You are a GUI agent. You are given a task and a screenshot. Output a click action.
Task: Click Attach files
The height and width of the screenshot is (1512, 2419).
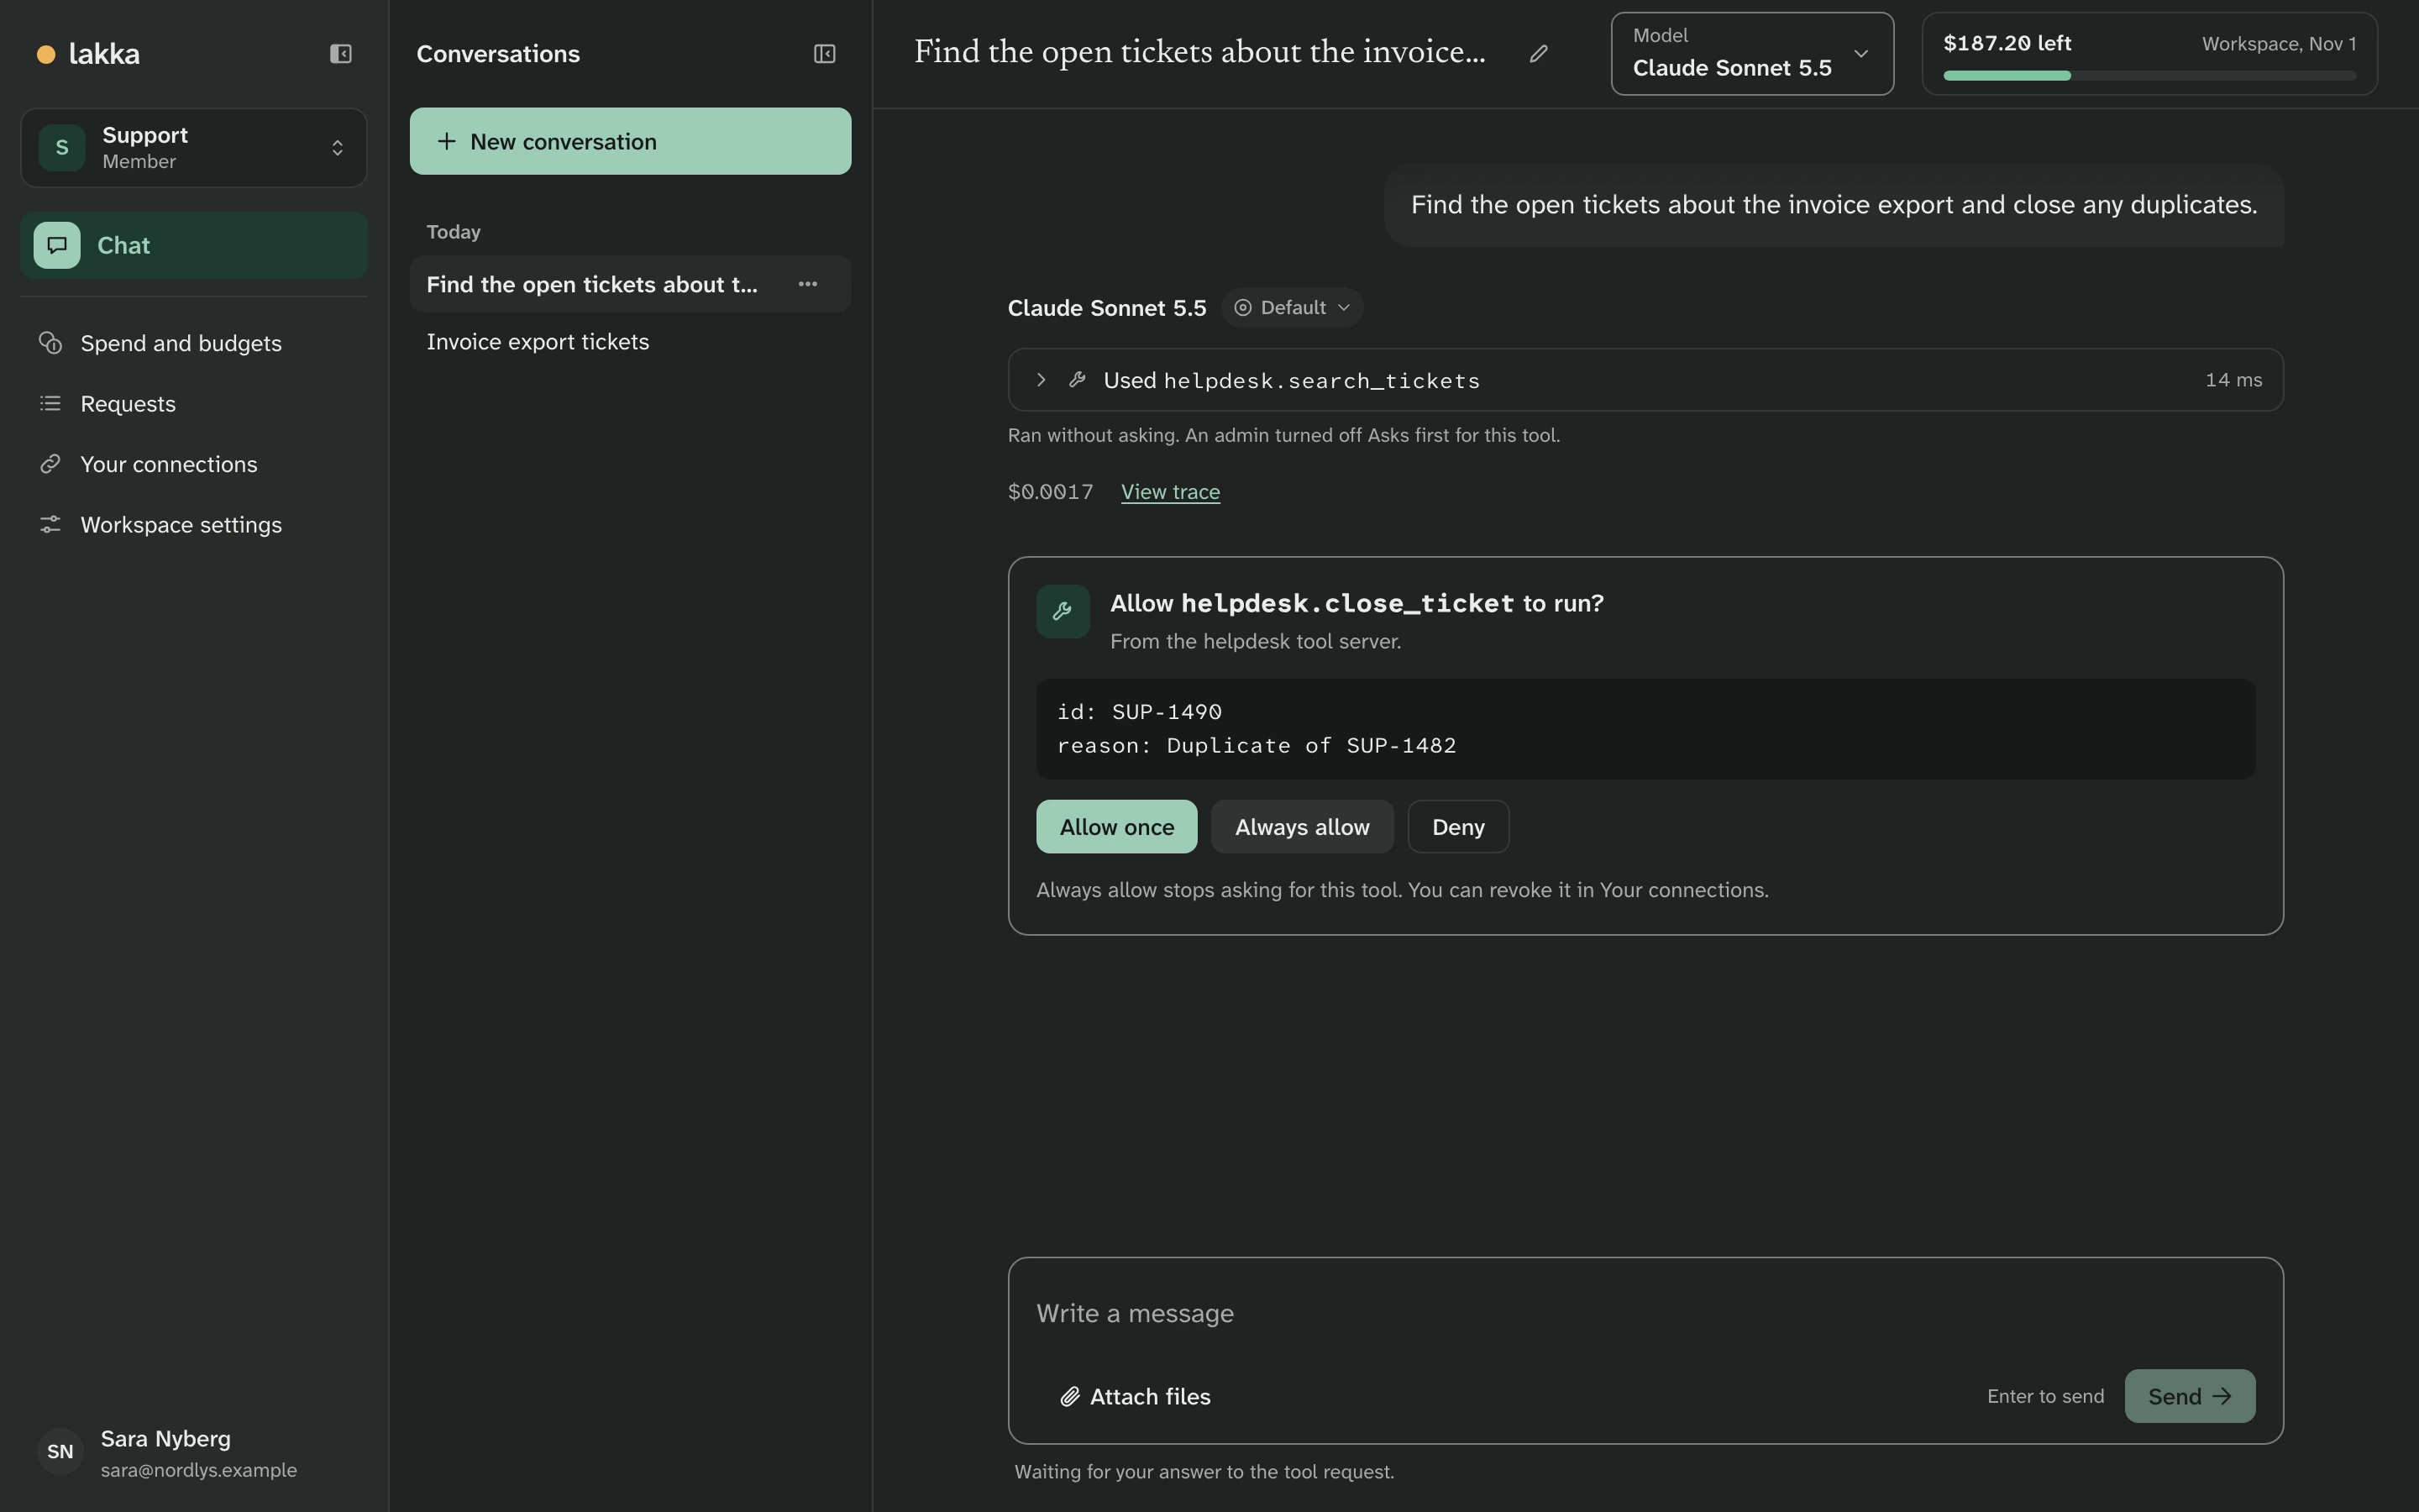click(x=1135, y=1396)
